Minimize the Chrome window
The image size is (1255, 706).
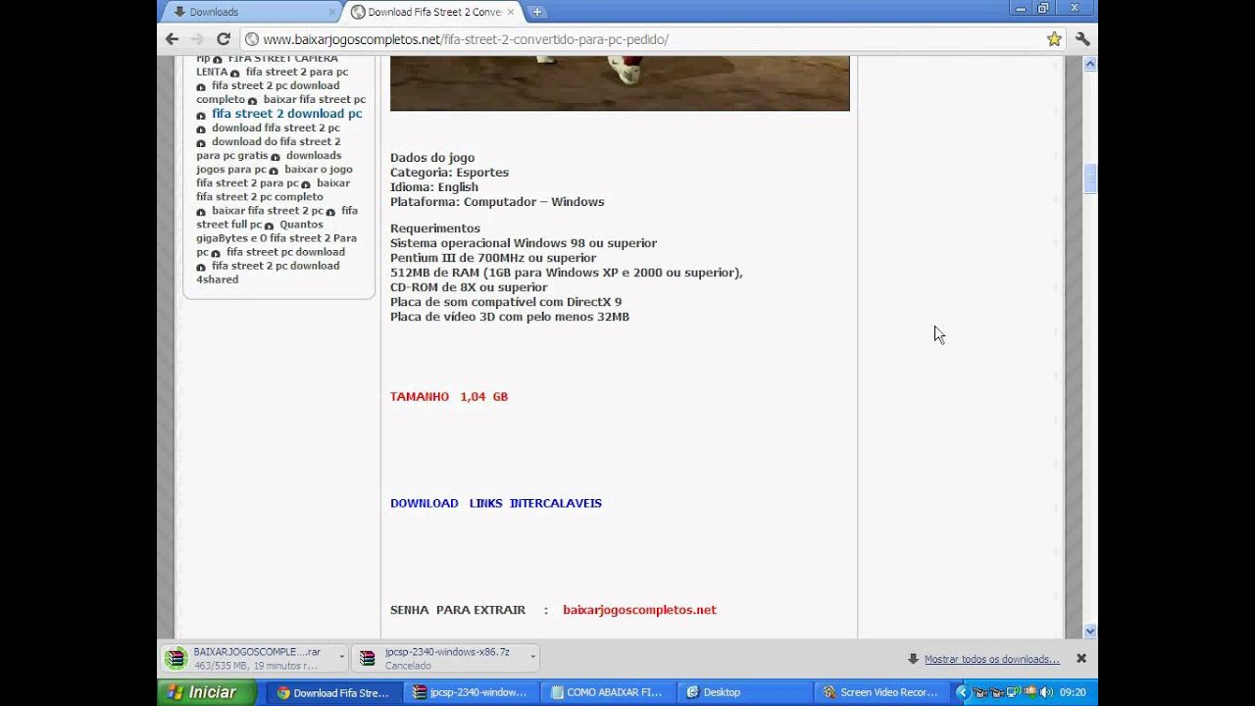tap(1020, 8)
